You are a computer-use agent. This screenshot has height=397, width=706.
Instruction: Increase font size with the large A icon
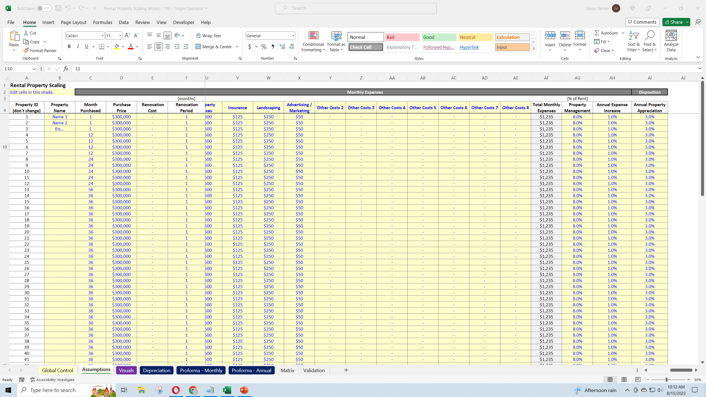[127, 36]
